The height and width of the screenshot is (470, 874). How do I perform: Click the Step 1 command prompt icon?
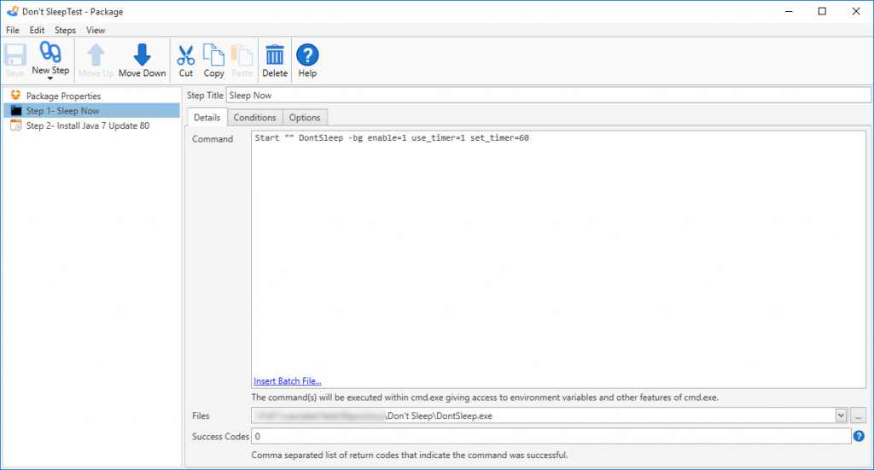(x=16, y=111)
